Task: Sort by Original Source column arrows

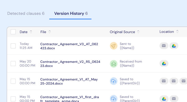Action: [x=138, y=32]
